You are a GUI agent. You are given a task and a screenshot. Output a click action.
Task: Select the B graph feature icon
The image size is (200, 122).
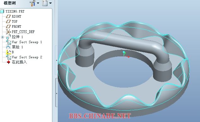(x=9, y=52)
